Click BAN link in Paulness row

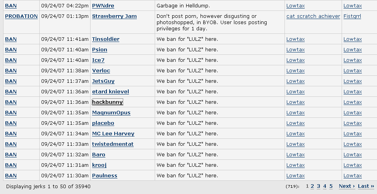11,176
